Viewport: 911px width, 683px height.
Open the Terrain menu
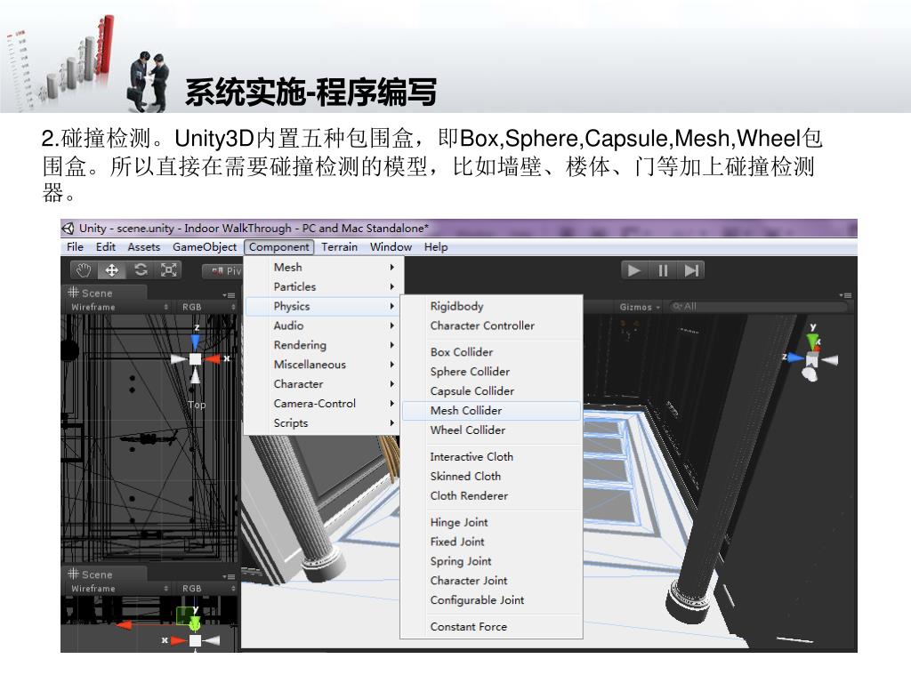(339, 247)
